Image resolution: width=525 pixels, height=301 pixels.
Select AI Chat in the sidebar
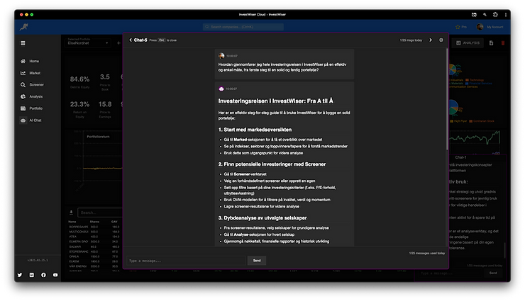(35, 120)
